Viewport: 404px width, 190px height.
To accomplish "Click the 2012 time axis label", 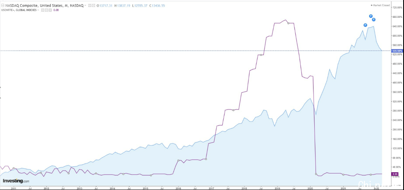I will click(47, 188).
